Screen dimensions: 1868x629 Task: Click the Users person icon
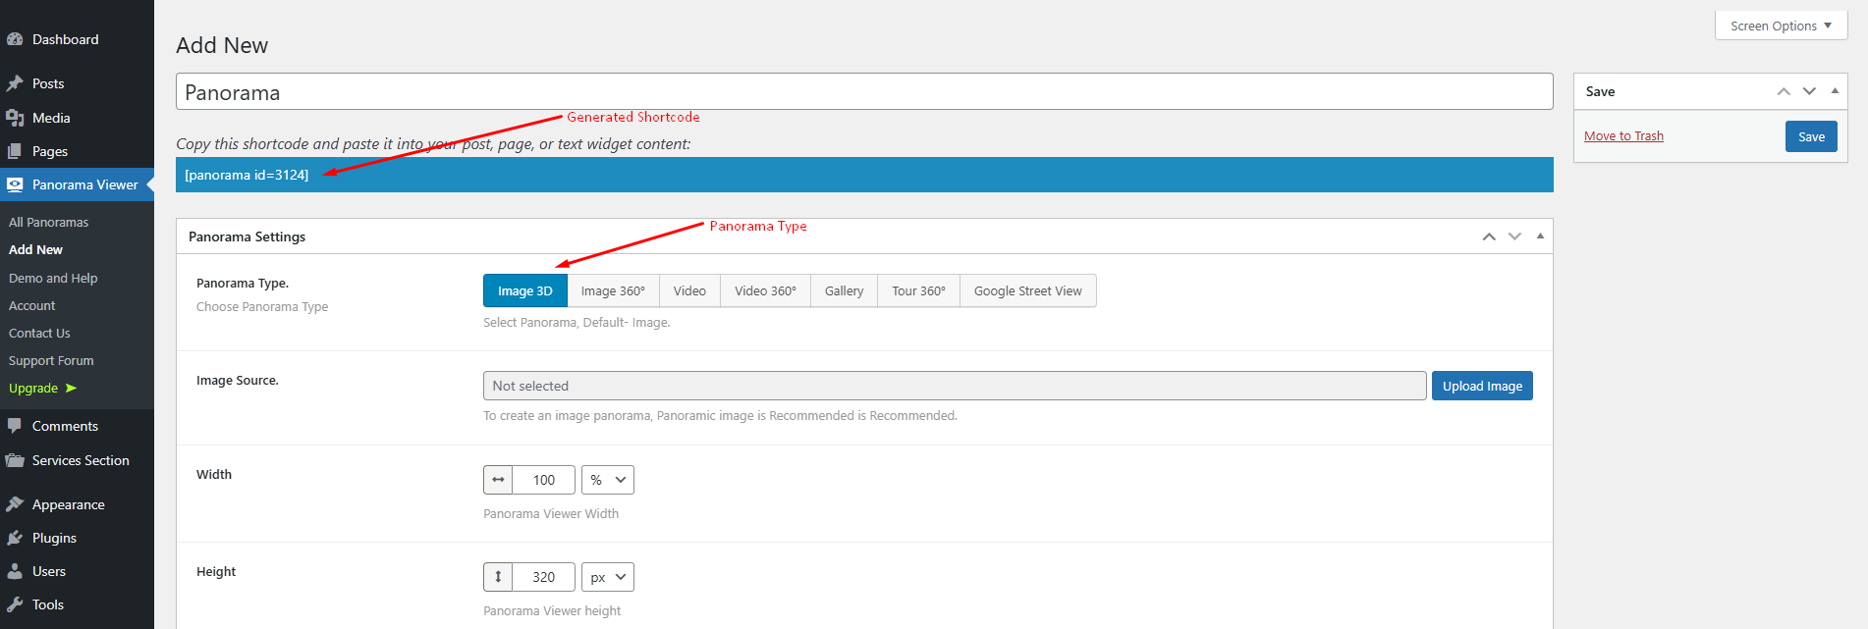pos(15,571)
